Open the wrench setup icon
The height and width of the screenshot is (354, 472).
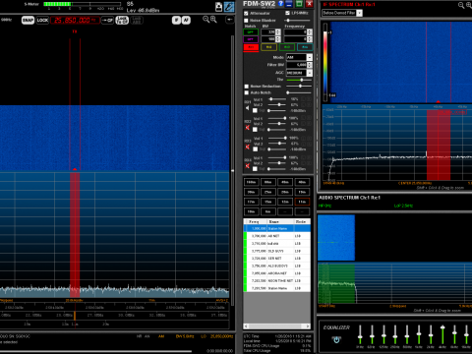pyautogui.click(x=229, y=7)
